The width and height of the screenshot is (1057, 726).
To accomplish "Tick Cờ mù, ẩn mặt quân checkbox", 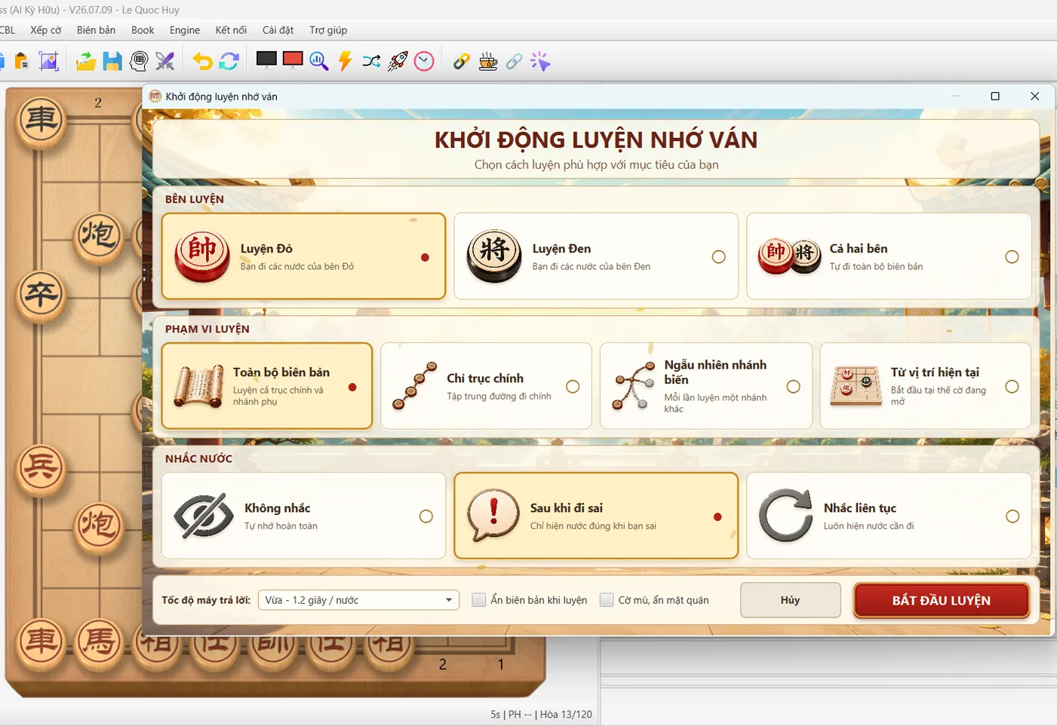I will [607, 600].
